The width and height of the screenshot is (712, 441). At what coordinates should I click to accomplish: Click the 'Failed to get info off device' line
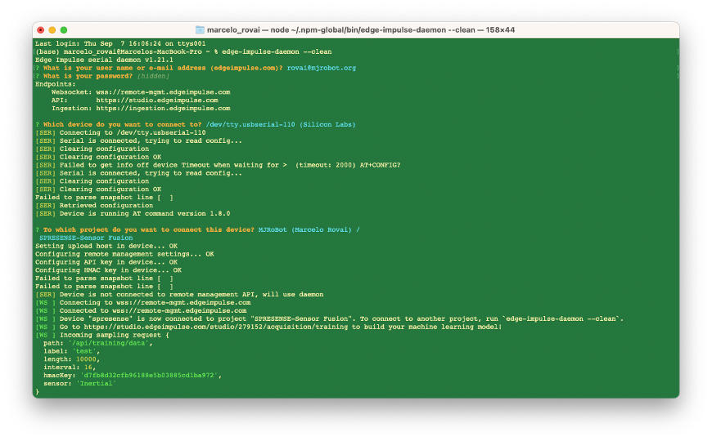click(218, 165)
